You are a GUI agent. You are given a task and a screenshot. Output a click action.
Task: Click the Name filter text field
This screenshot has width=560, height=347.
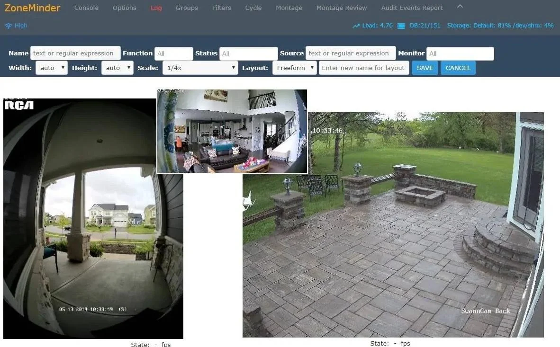(x=75, y=53)
